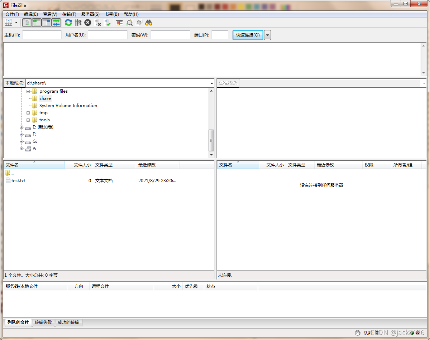
Task: Open the Site Manager dropdown arrow
Action: [x=16, y=23]
